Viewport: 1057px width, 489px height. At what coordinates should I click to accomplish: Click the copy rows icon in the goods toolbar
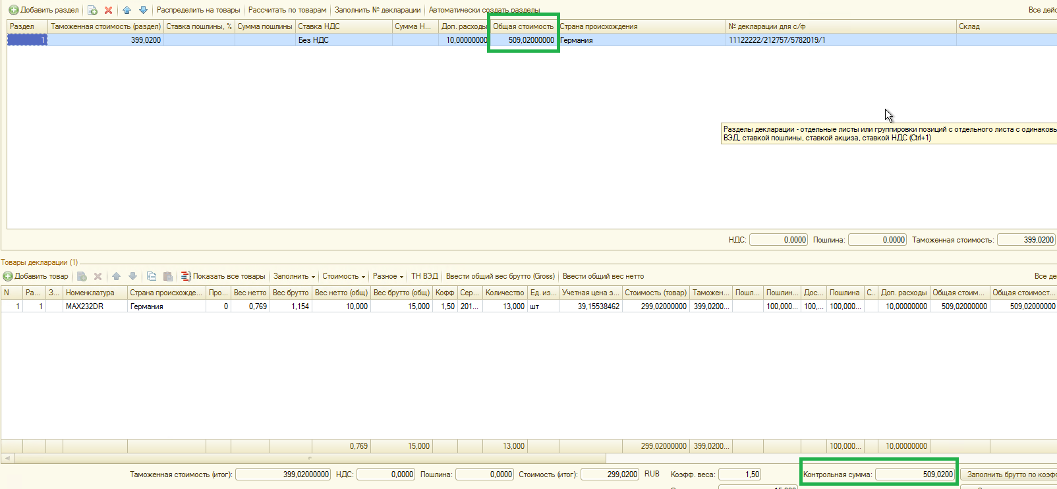152,277
